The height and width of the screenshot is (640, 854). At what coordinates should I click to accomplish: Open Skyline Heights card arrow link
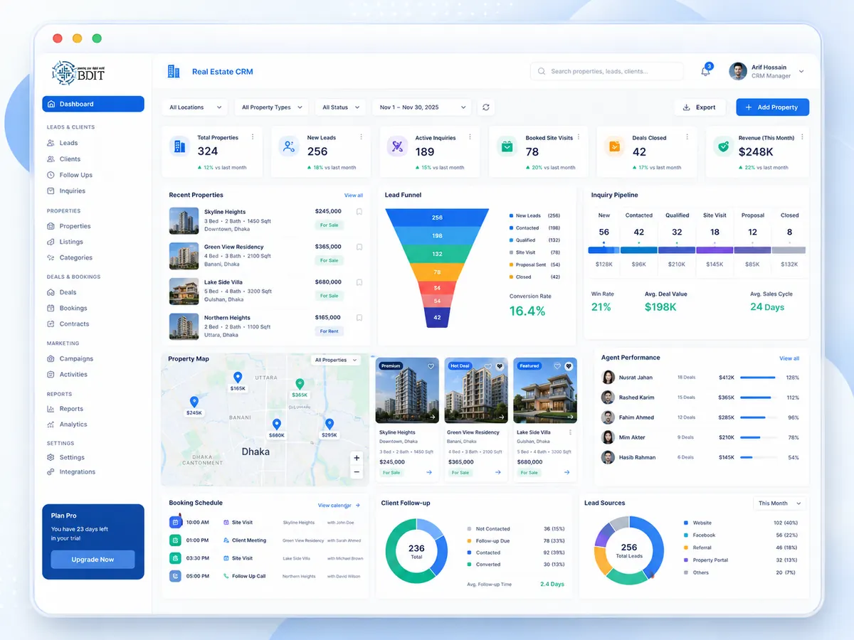(429, 472)
